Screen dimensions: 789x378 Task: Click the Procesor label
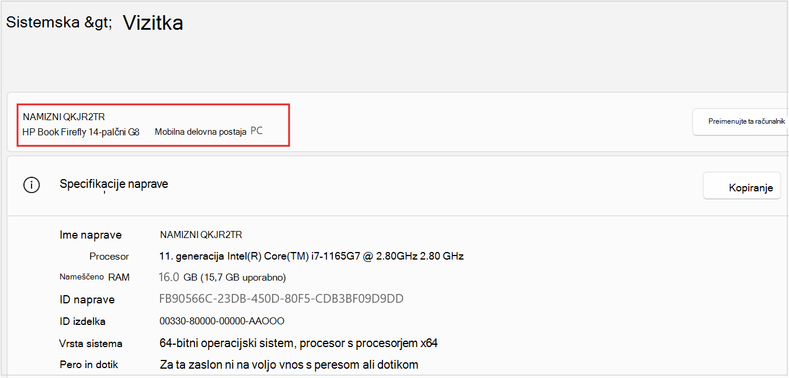(109, 257)
